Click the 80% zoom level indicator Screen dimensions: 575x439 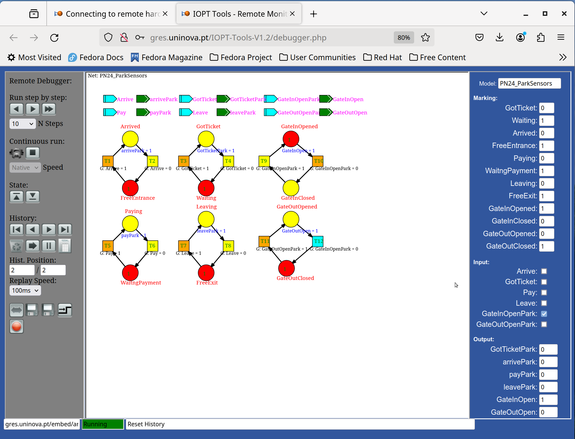(404, 38)
